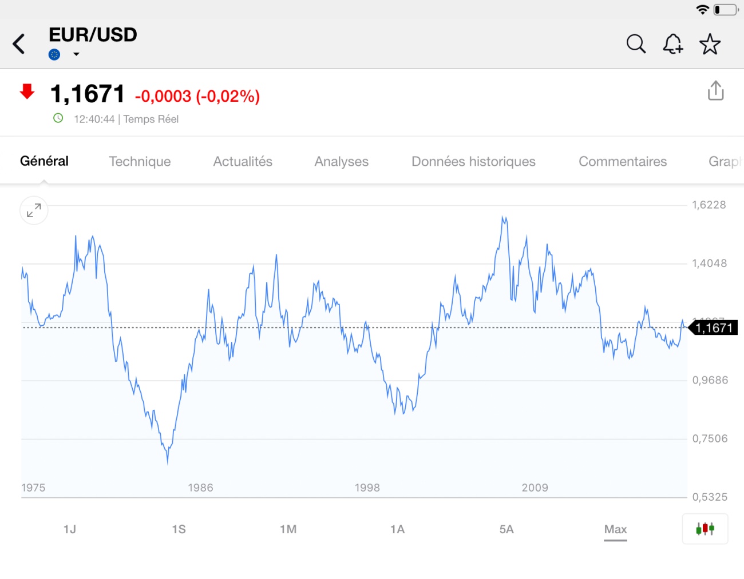Switch to the candlestick chart type
Image resolution: width=744 pixels, height=579 pixels.
(705, 529)
